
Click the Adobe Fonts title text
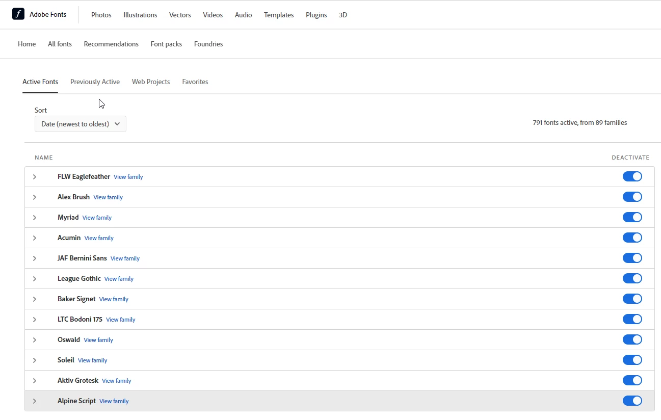tap(48, 14)
